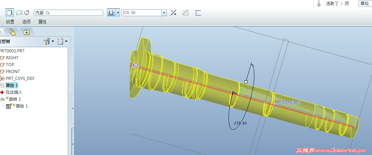
Task: Click the 在此插入 insert here marker
Action: [x=14, y=92]
